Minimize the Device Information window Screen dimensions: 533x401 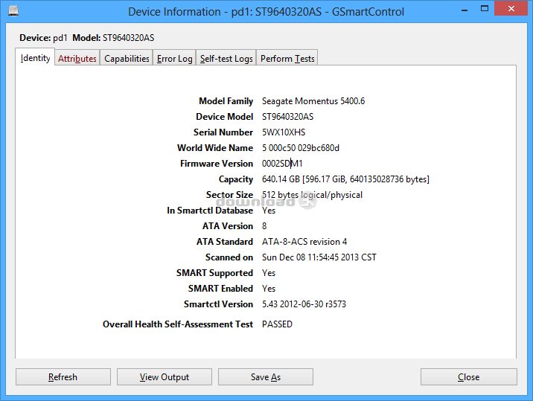pos(465,10)
